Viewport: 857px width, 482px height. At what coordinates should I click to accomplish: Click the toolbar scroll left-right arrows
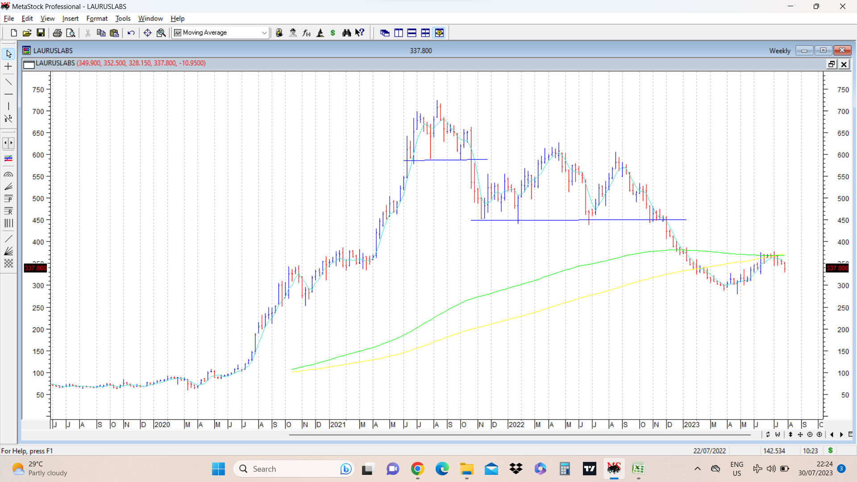[x=8, y=143]
